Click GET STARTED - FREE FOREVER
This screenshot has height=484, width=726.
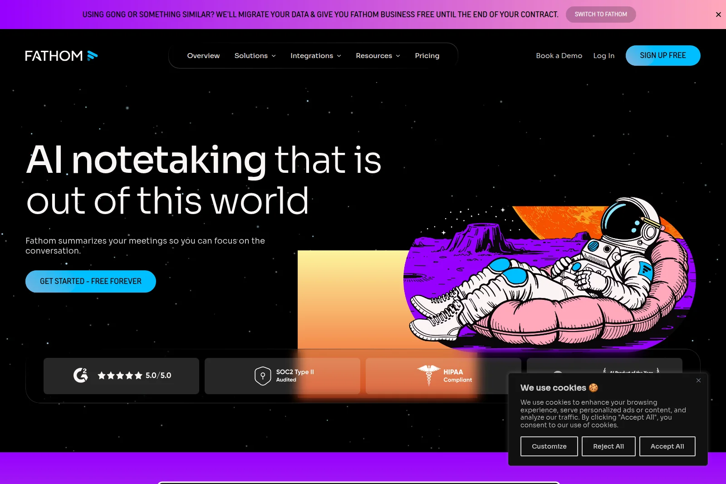(90, 281)
